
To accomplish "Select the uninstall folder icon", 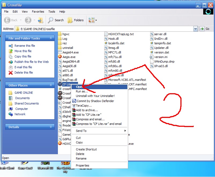I will pos(60,48).
